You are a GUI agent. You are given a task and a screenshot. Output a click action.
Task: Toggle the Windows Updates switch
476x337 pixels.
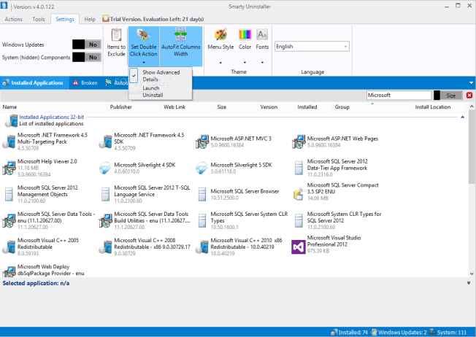pos(87,44)
